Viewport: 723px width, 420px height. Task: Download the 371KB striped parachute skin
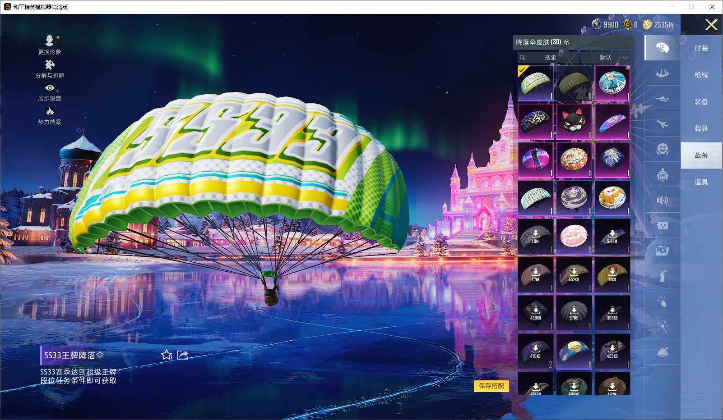coord(574,313)
